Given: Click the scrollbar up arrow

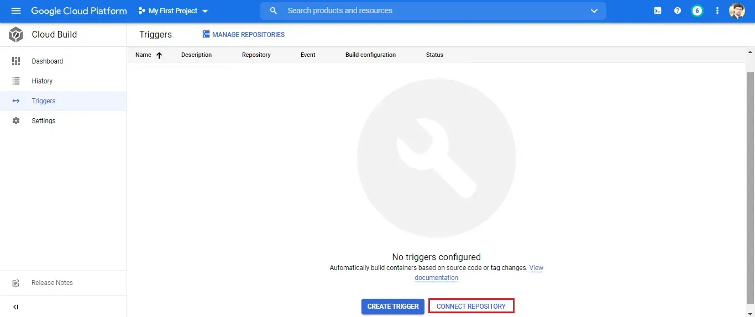Looking at the screenshot, I should pos(751,51).
